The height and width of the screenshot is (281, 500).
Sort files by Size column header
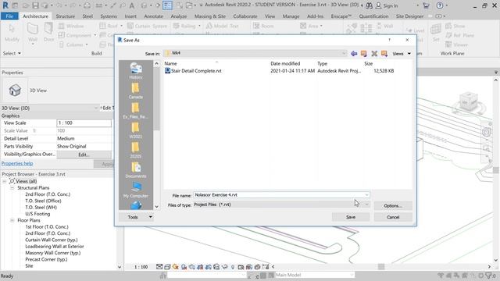(x=368, y=63)
